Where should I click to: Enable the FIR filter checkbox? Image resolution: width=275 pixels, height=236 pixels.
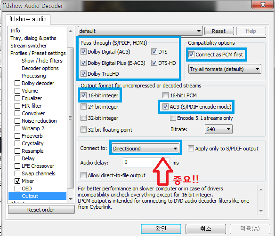click(x=17, y=106)
